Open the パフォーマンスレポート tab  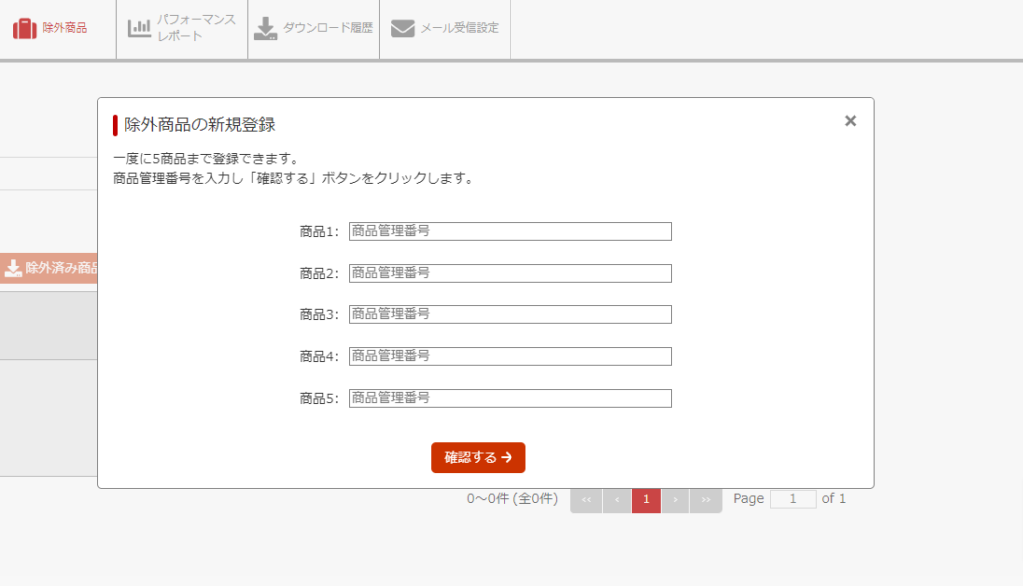pyautogui.click(x=195, y=28)
